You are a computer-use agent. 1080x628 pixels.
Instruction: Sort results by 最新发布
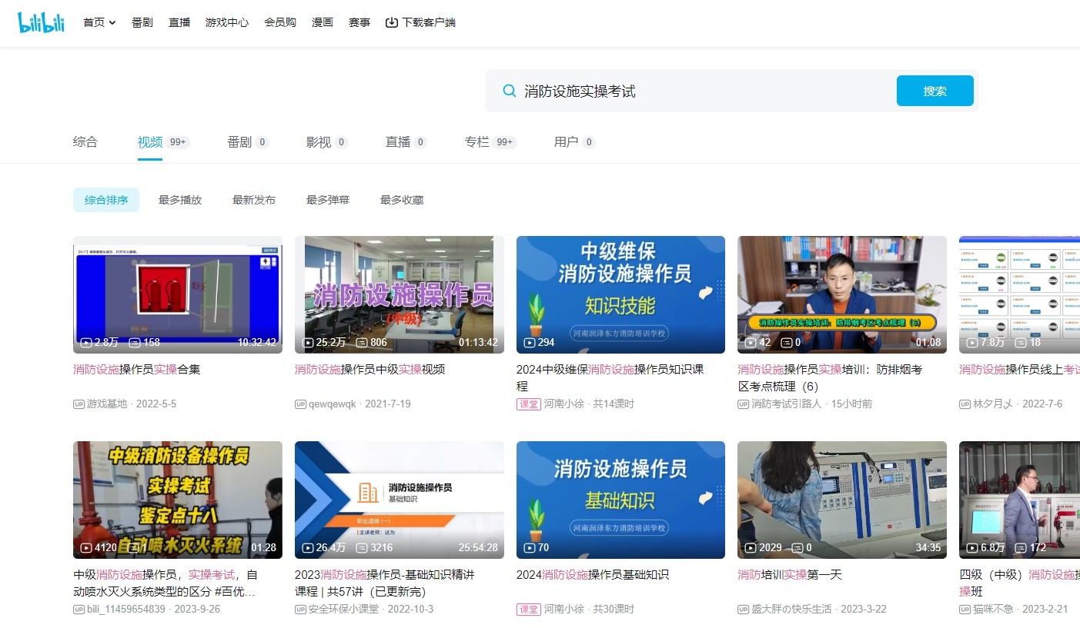254,200
